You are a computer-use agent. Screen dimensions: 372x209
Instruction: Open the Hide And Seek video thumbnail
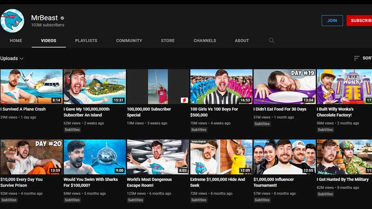pyautogui.click(x=221, y=157)
